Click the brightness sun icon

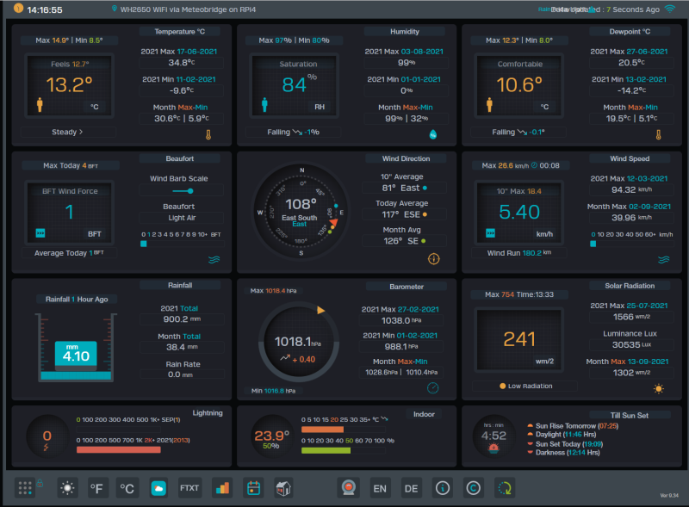tap(67, 488)
